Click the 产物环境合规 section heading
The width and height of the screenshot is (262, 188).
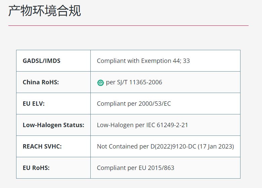pos(45,11)
